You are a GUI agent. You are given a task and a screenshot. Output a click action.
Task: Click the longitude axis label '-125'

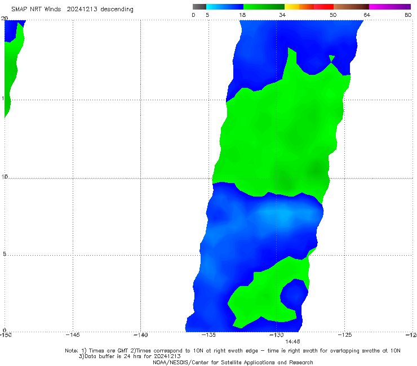click(x=345, y=335)
